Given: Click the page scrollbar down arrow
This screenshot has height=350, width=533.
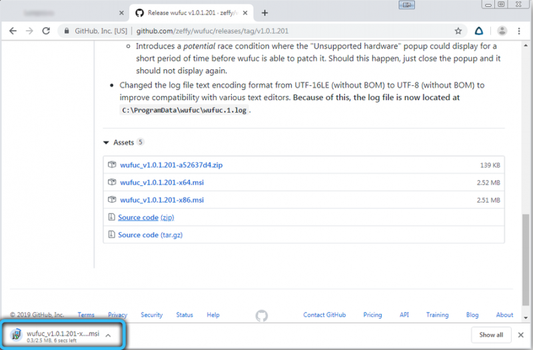Looking at the screenshot, I should pos(526,318).
